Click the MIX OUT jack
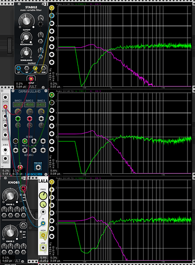The image size is (195, 265). point(38,167)
